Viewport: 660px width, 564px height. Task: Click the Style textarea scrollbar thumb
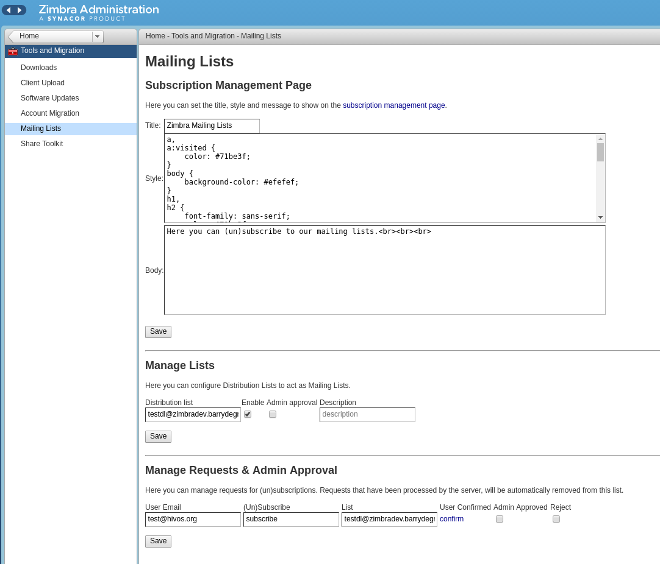coord(601,152)
